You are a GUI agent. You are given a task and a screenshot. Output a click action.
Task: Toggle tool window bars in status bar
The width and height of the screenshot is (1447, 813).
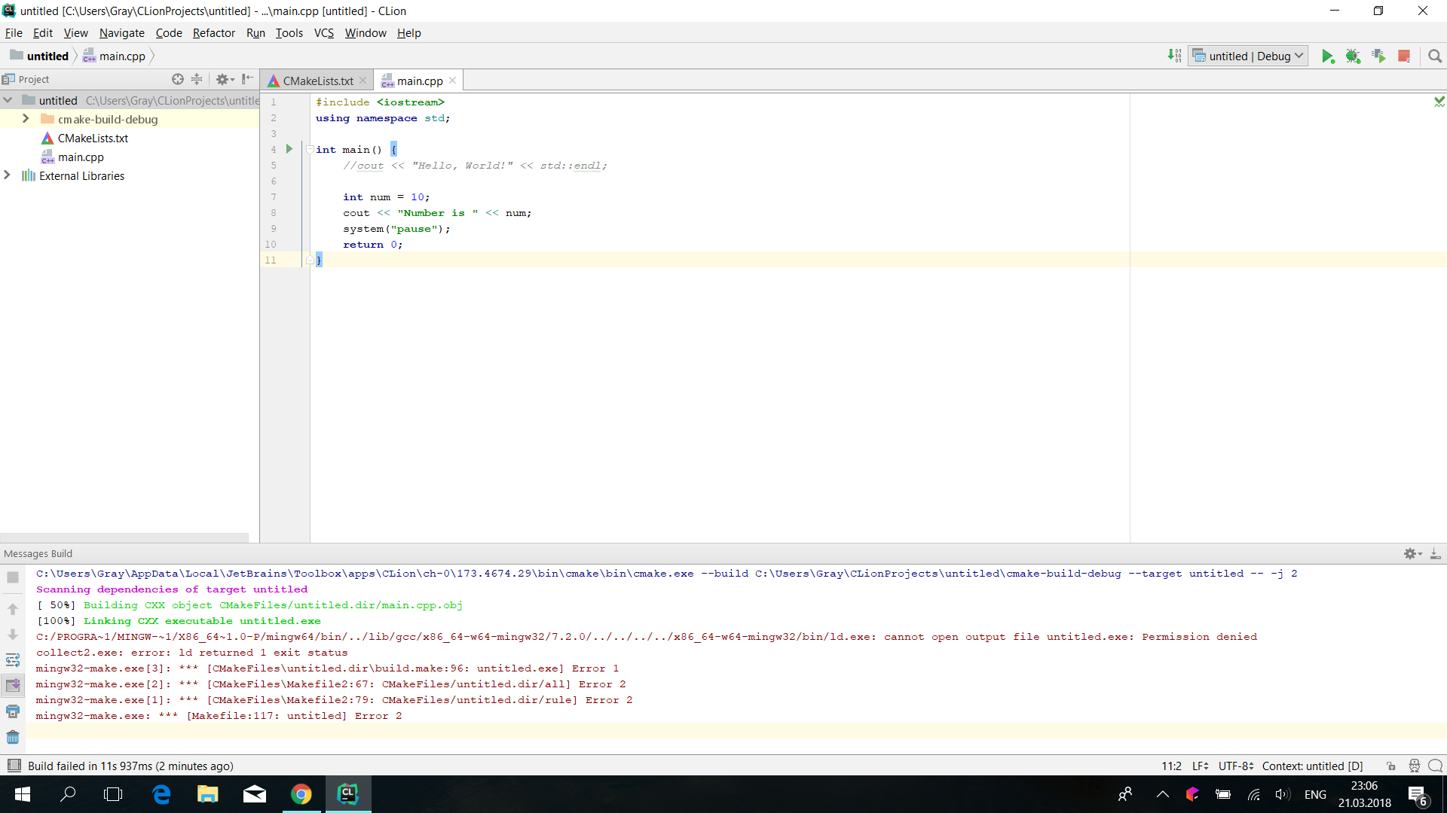(14, 766)
